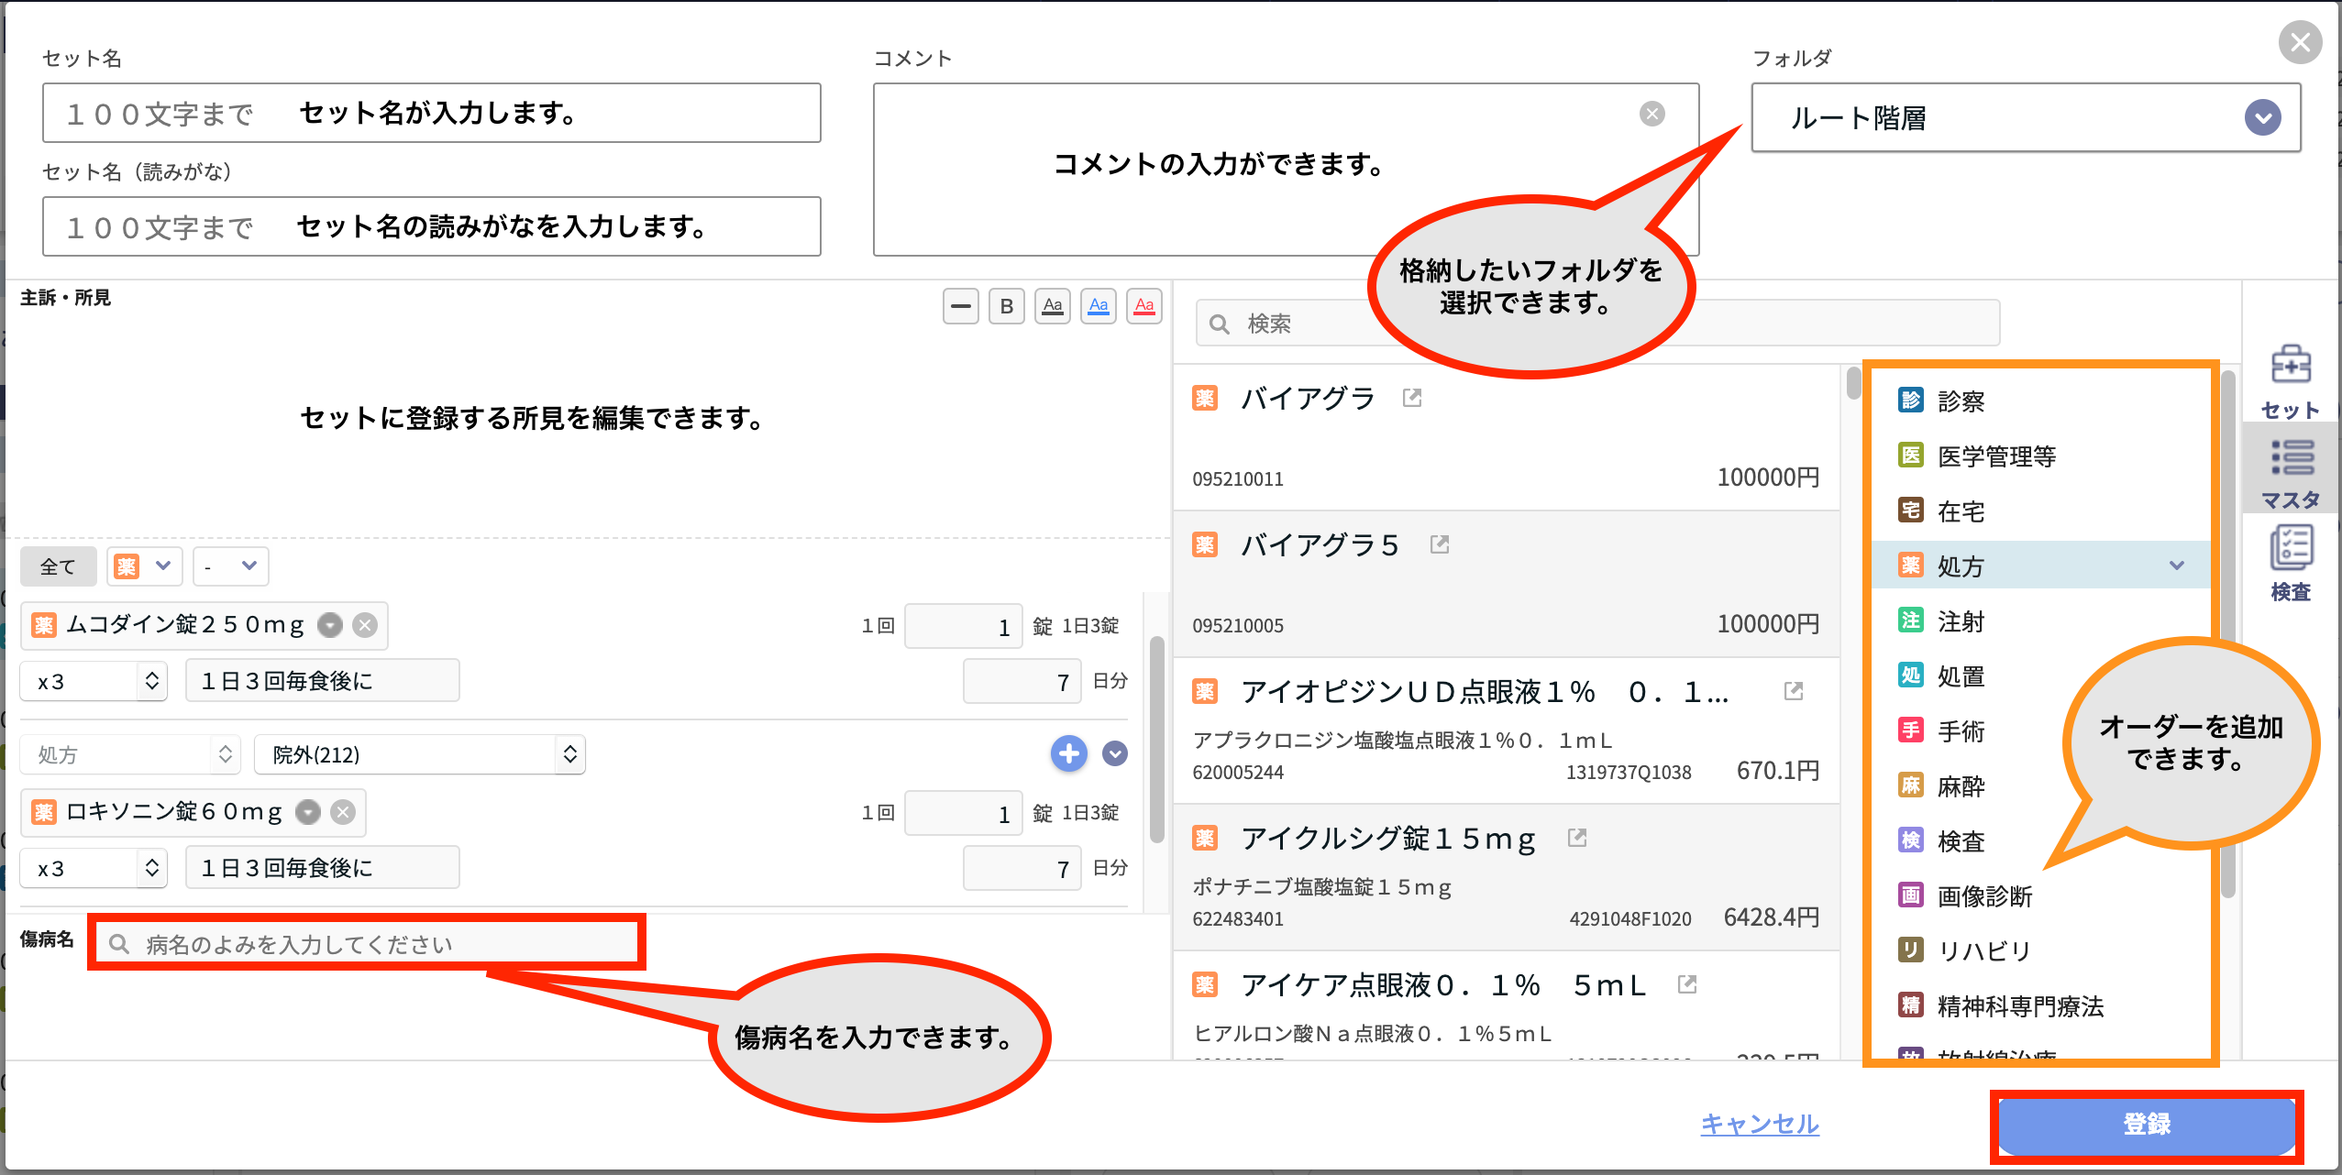Screen dimensions: 2342x1175
Task: Open the ルート階層 folder dropdown
Action: tap(2263, 117)
